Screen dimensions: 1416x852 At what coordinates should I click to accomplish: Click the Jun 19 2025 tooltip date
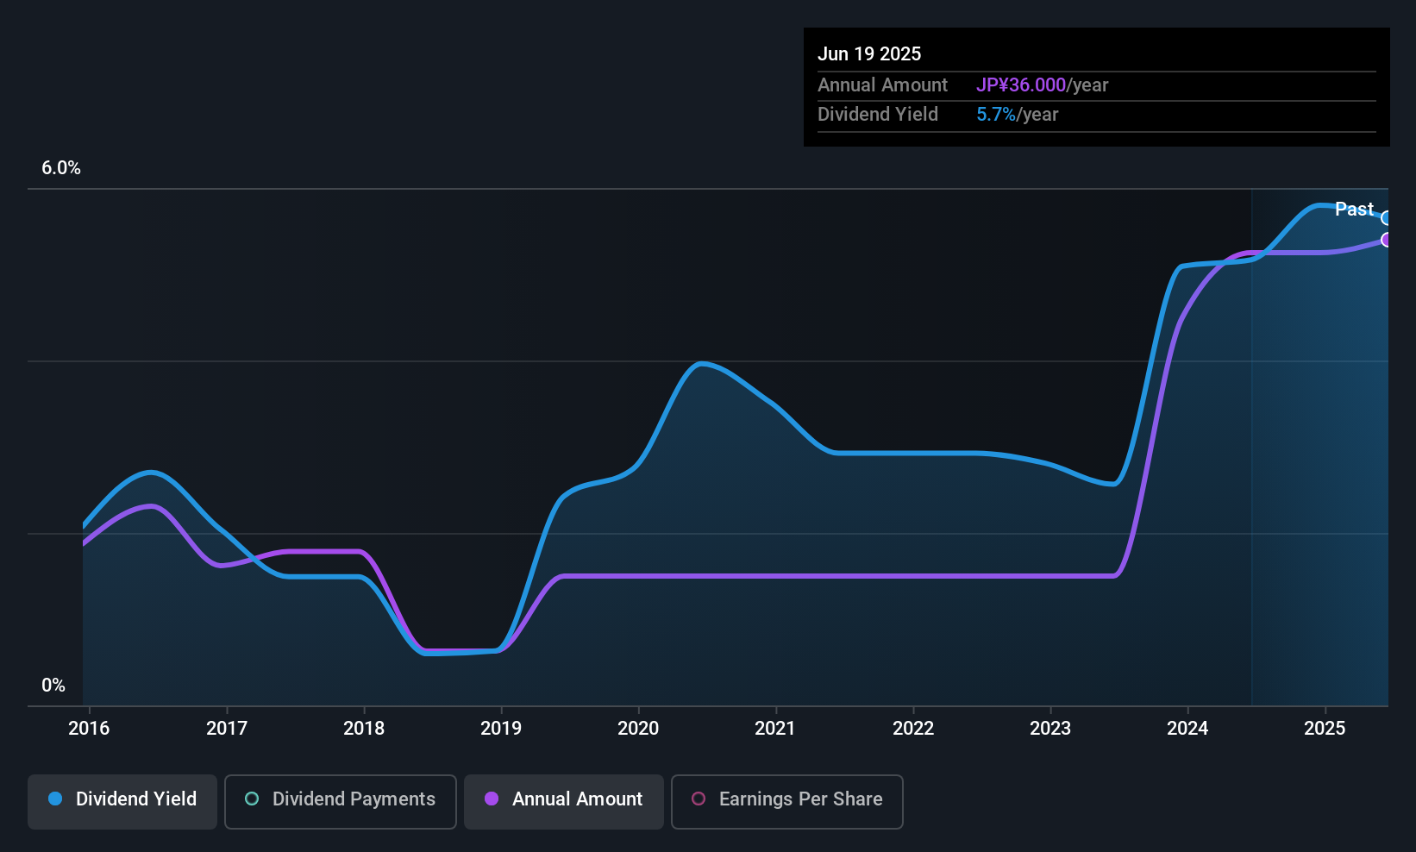pyautogui.click(x=869, y=54)
